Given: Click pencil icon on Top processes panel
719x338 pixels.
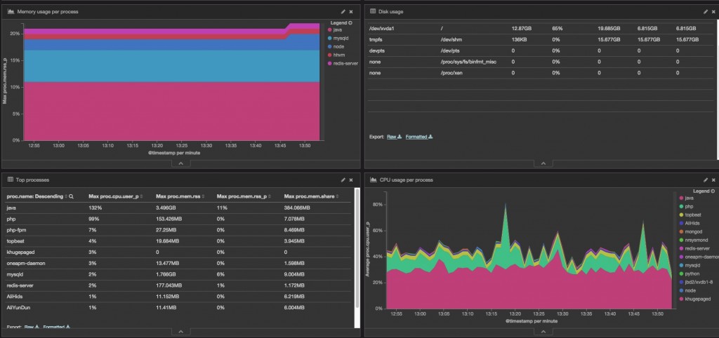Looking at the screenshot, I should [x=343, y=180].
